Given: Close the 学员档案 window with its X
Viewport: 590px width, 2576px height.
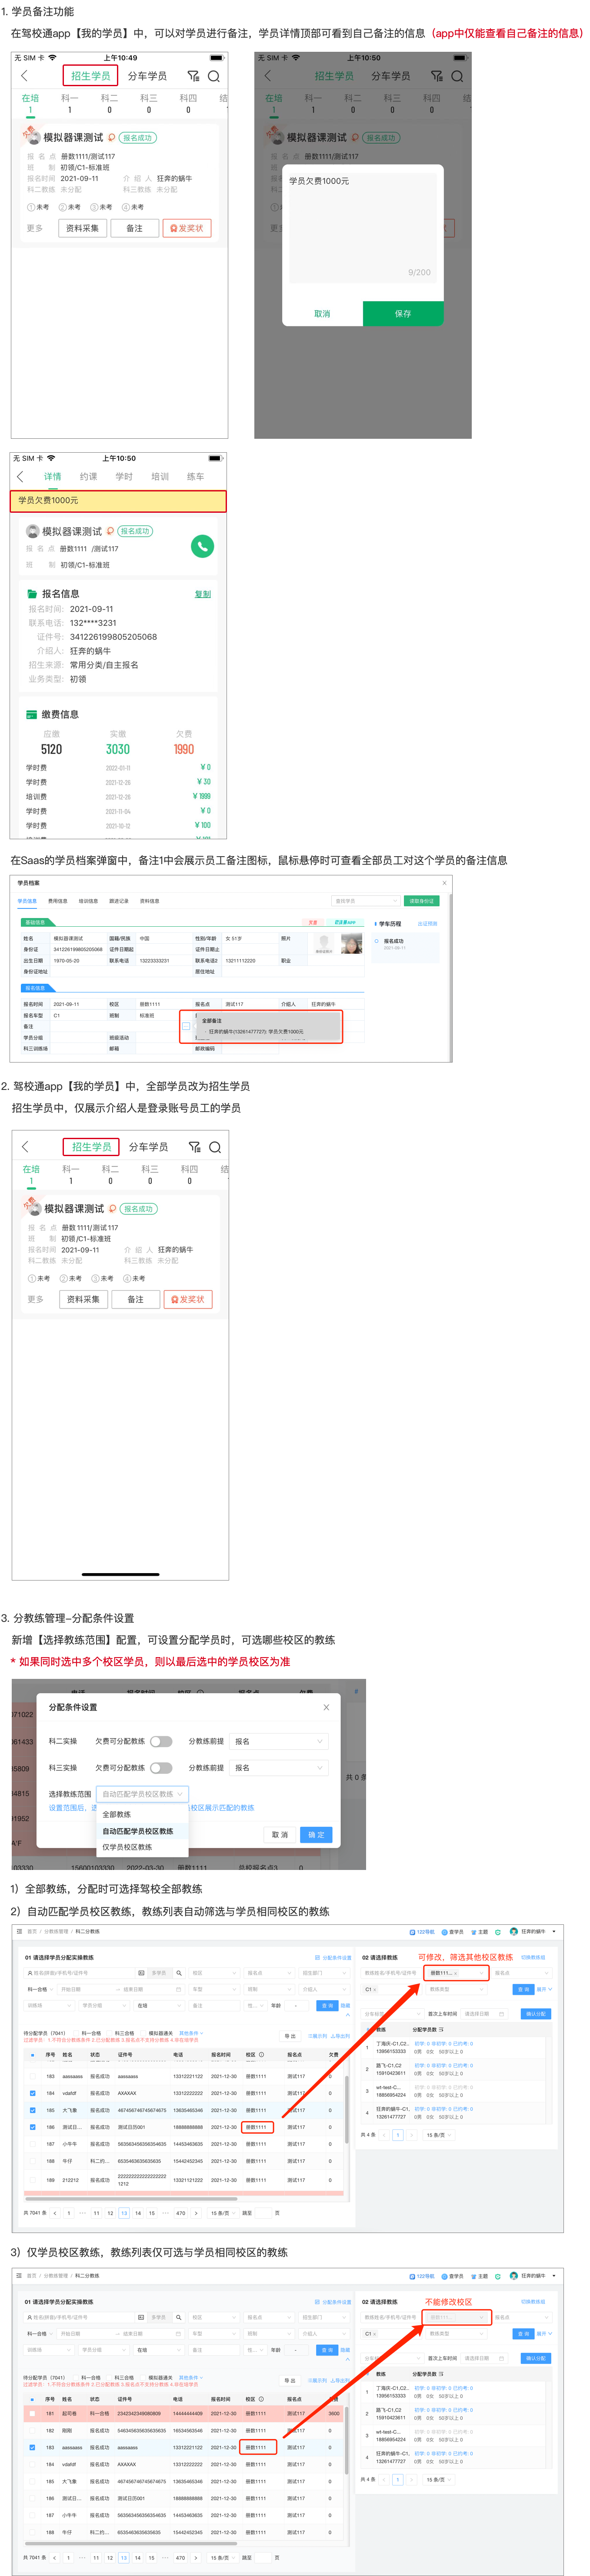Looking at the screenshot, I should pos(444,883).
